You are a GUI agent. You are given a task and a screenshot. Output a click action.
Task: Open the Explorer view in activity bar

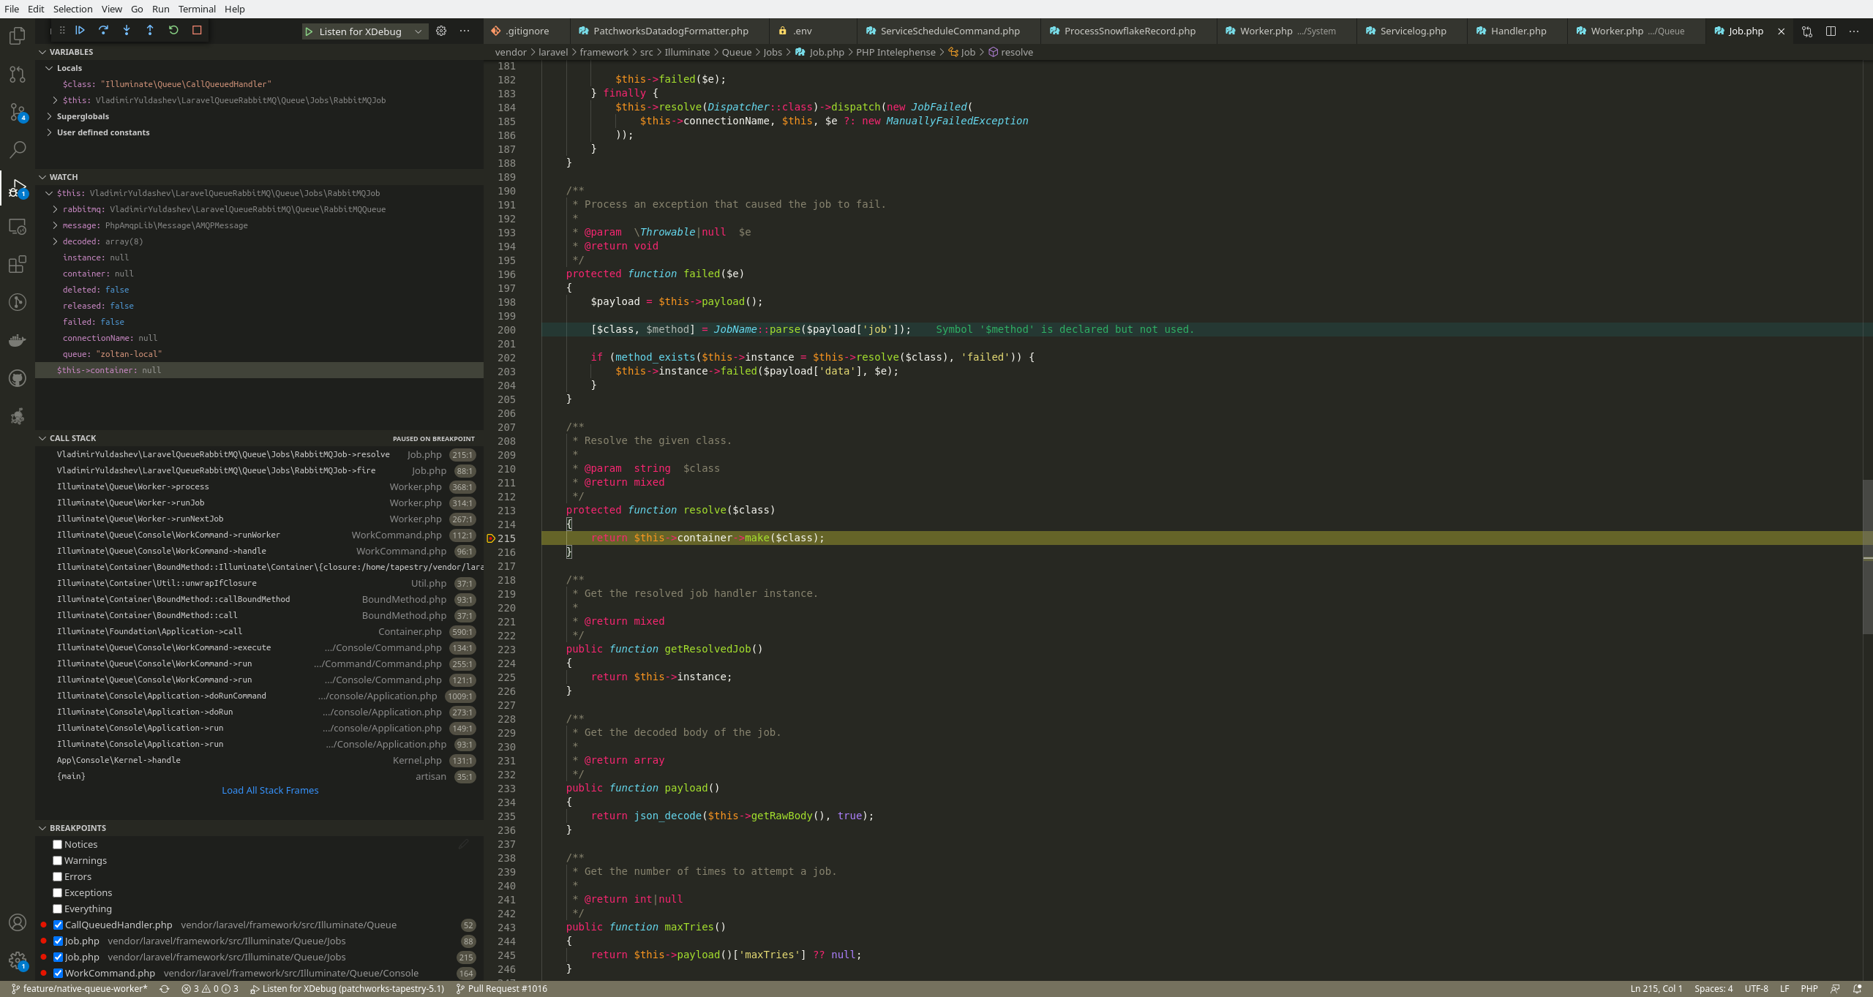point(18,36)
